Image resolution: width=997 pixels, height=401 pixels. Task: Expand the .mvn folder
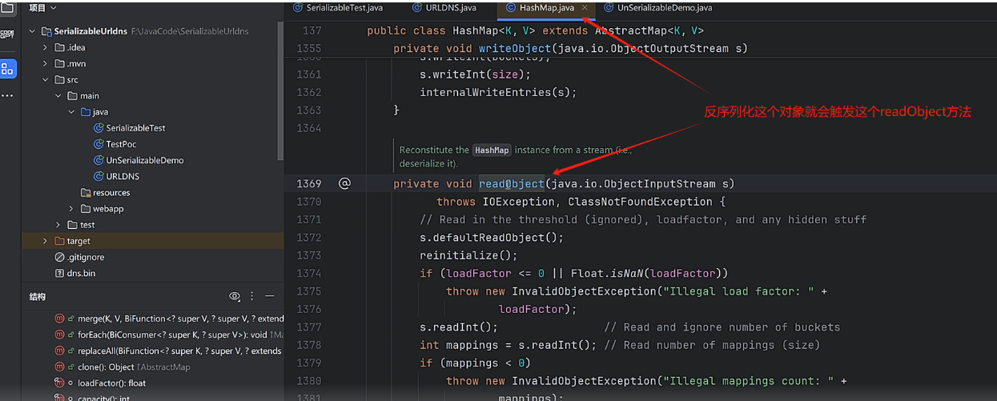pos(46,63)
